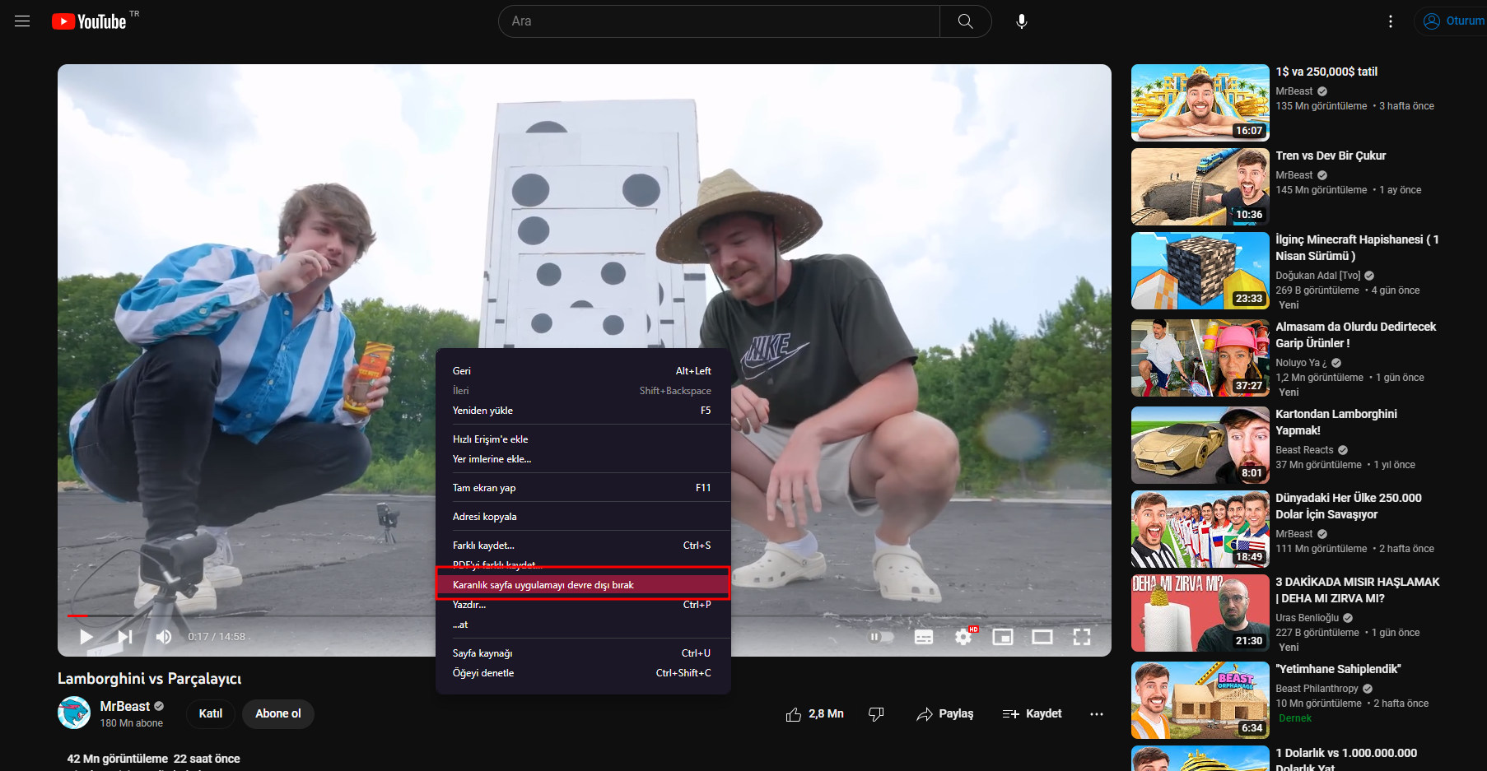Mute the video volume speaker
This screenshot has height=771, width=1487.
[x=164, y=636]
